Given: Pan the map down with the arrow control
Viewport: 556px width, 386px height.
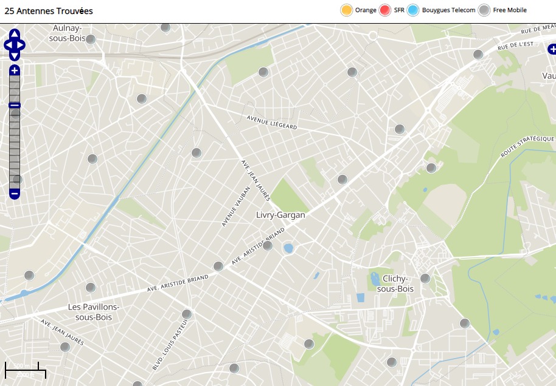Looking at the screenshot, I should point(15,55).
